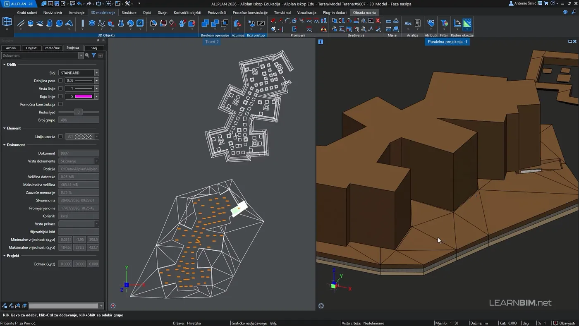Switch to the Objekti panel tab

click(31, 48)
